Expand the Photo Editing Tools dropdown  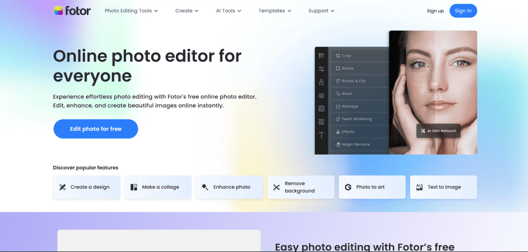[131, 11]
